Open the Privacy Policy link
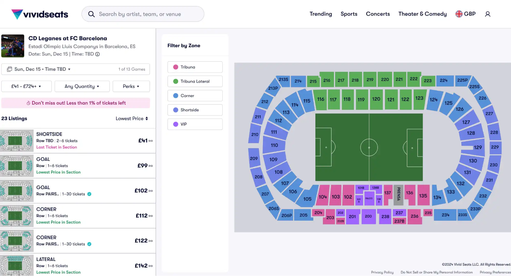This screenshot has height=276, width=511. coord(382,272)
